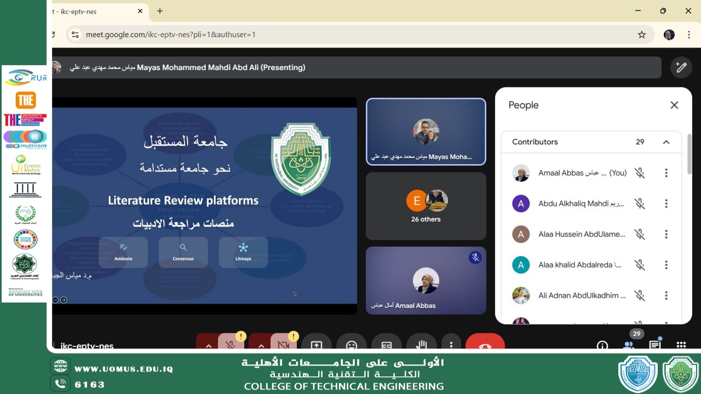
Task: Close the People panel
Action: click(x=674, y=105)
